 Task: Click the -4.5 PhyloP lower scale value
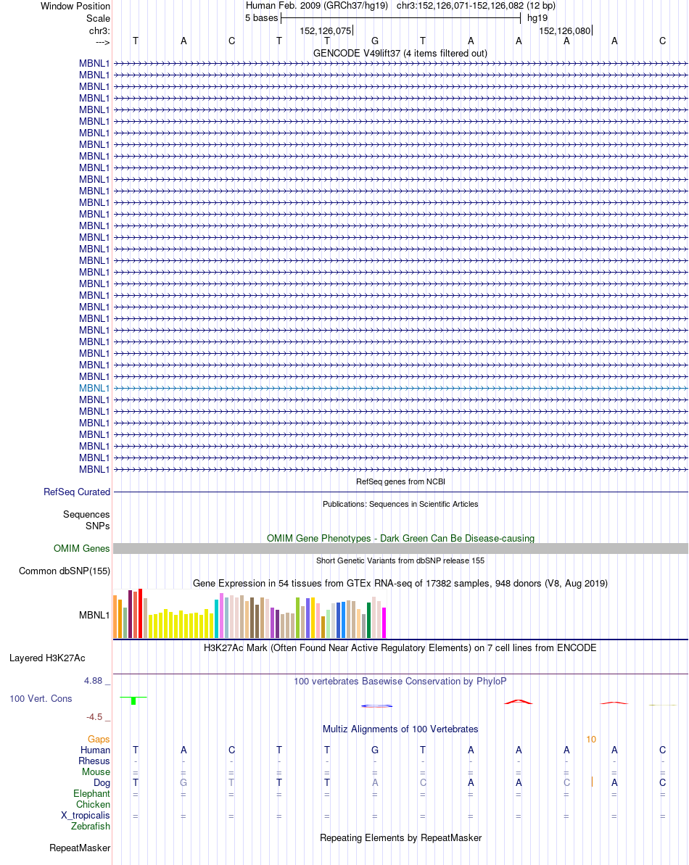click(x=94, y=717)
